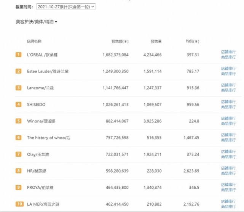The image size is (244, 212).
Task: Open 店铺排行 for SHISEIDO row
Action: tap(228, 102)
